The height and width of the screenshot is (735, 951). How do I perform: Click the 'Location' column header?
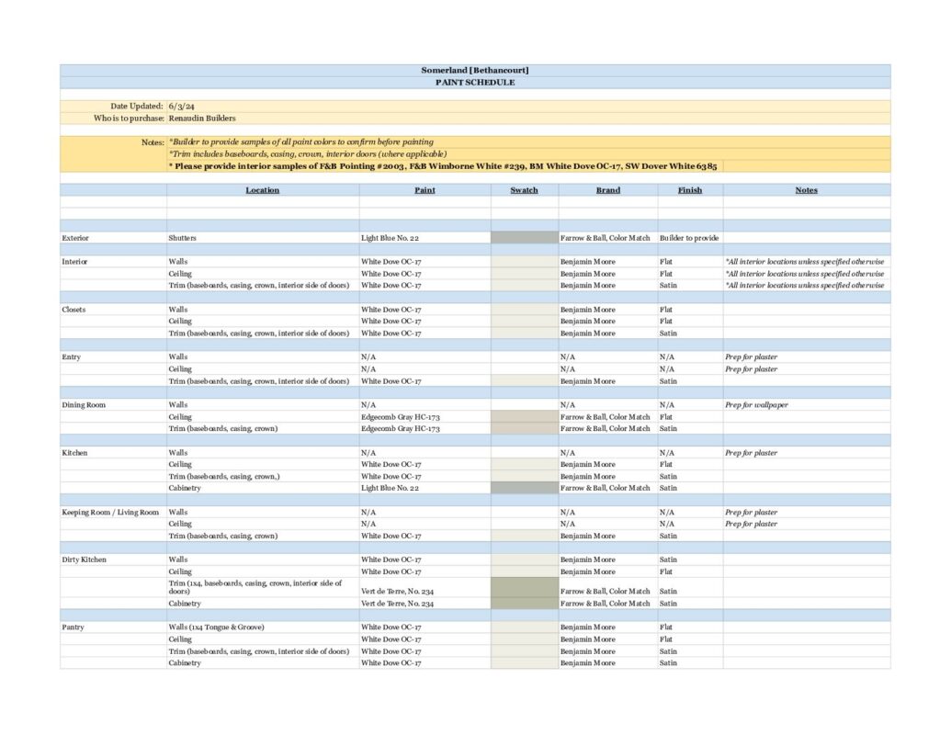pyautogui.click(x=263, y=190)
